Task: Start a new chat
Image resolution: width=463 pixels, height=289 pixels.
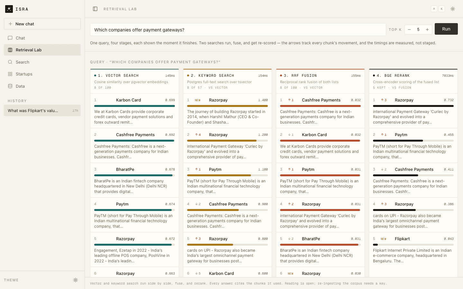Action: pyautogui.click(x=42, y=24)
